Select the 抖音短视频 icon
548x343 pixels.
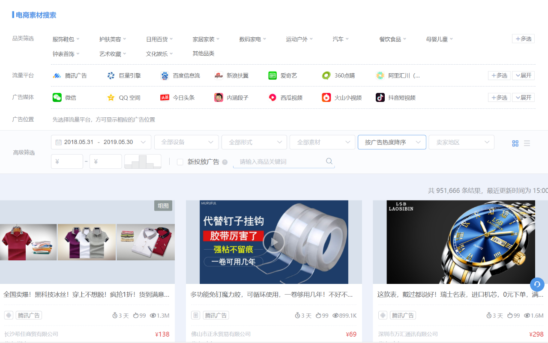point(380,98)
